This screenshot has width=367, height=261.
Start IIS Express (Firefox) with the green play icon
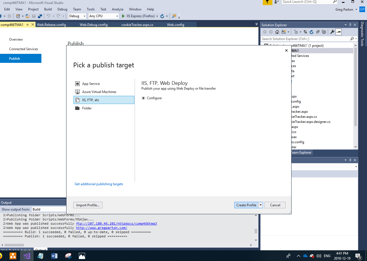pyautogui.click(x=123, y=16)
